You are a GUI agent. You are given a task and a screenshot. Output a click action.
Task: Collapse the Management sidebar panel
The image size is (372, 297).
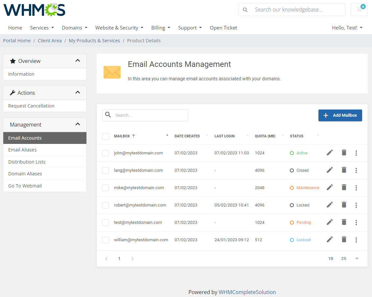(x=78, y=124)
